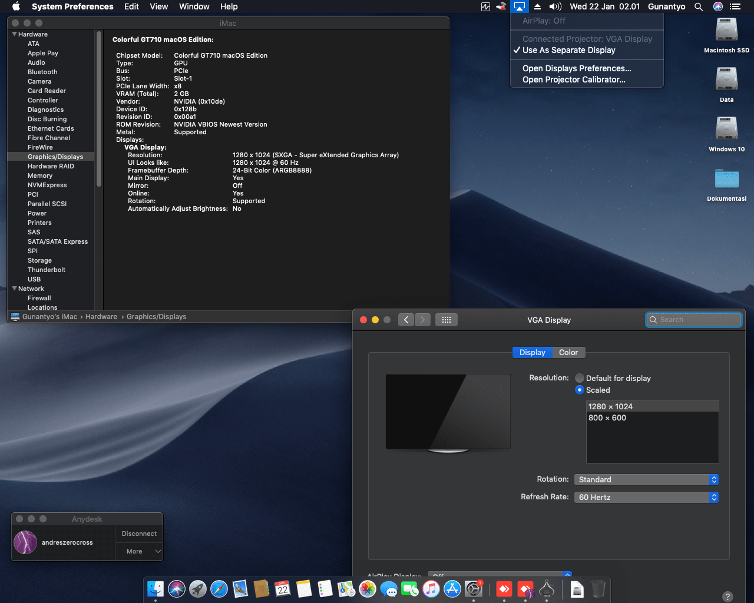Launch Safari from the Dock
The image size is (754, 603).
coord(219,589)
